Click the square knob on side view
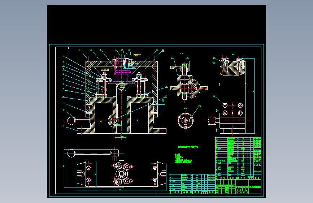Image resolution: width=313 pixels, height=203 pixels. point(212,121)
